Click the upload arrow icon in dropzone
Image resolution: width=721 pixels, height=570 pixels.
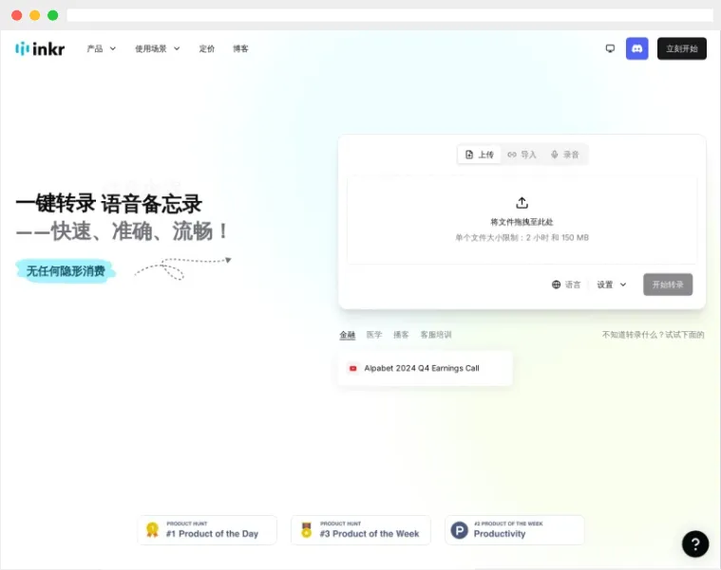522,203
